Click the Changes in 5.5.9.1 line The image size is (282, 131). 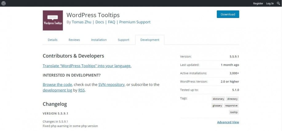(x=55, y=121)
